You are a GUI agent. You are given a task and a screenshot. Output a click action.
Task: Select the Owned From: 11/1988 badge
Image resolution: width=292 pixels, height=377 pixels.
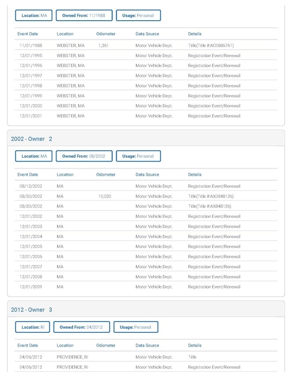click(84, 15)
